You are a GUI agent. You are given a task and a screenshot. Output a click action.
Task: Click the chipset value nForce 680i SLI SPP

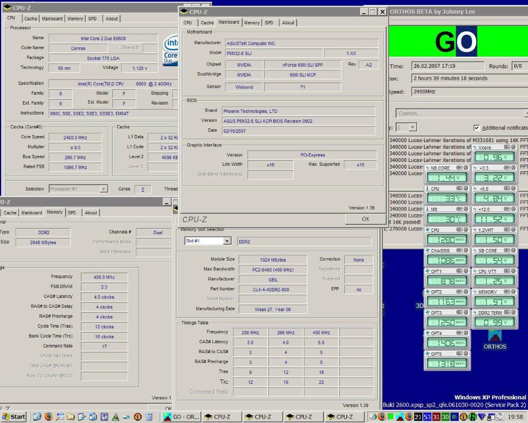coord(302,65)
